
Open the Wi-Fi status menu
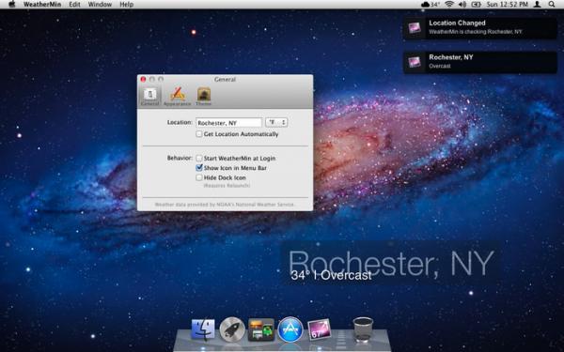[x=449, y=5]
